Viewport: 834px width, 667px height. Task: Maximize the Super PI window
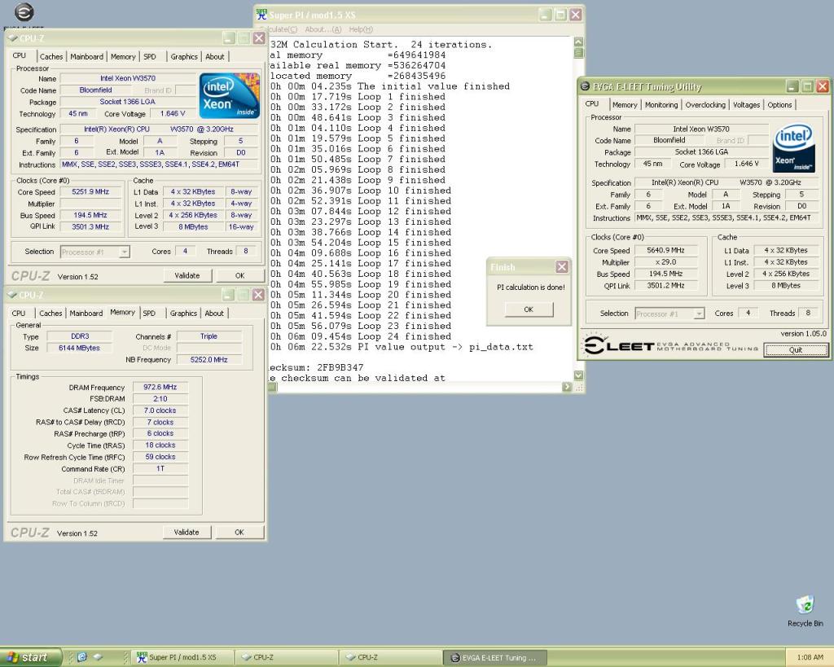(x=560, y=15)
